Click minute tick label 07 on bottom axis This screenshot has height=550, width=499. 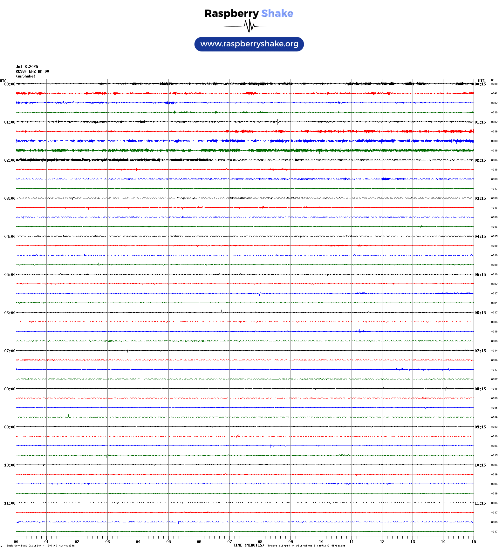[x=229, y=542]
